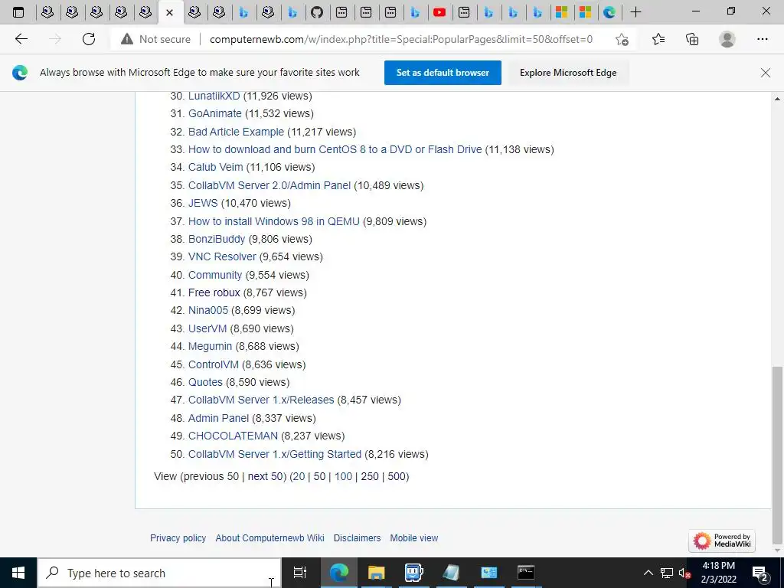Open the LunatiikXD page
Image resolution: width=784 pixels, height=588 pixels.
point(214,96)
